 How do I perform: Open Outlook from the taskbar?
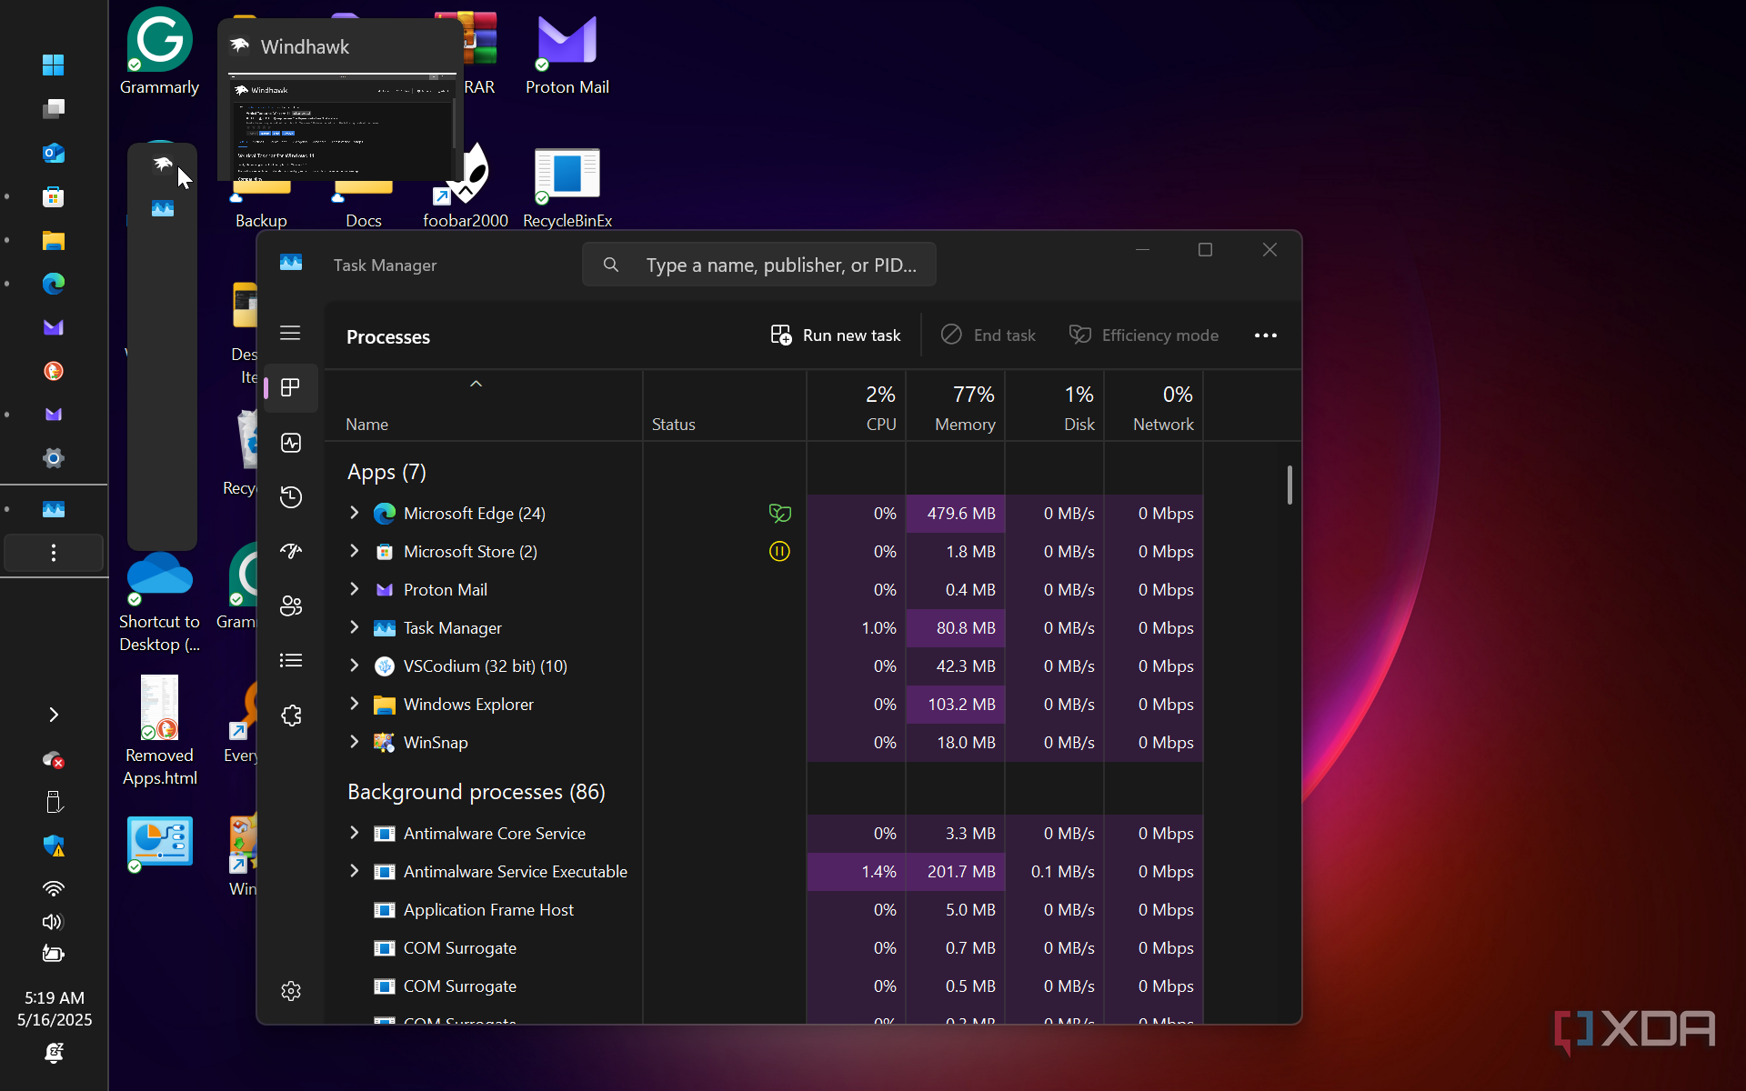point(54,153)
